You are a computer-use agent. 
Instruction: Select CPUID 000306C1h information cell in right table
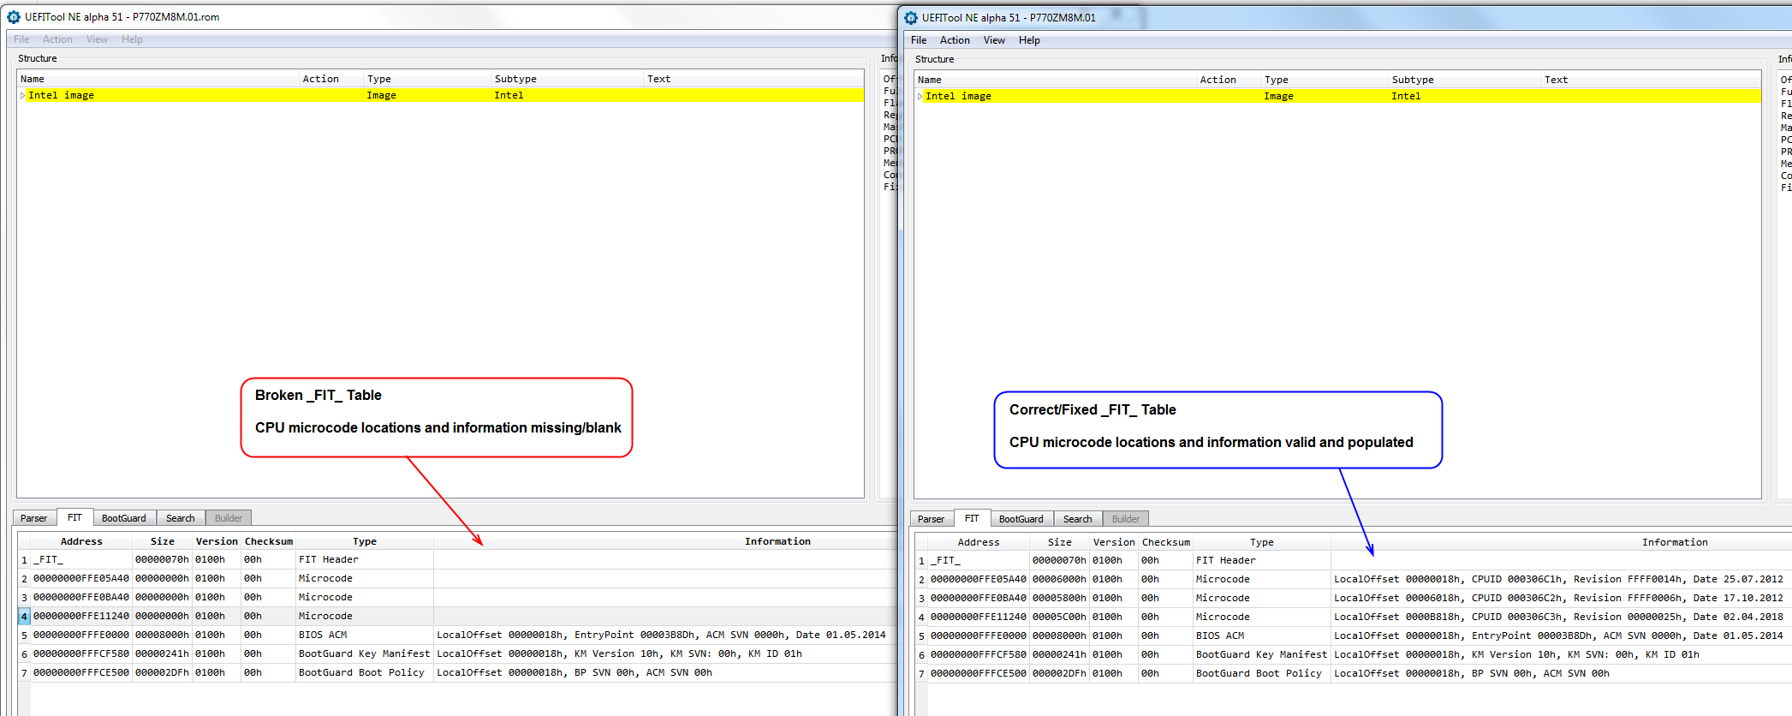[1561, 579]
